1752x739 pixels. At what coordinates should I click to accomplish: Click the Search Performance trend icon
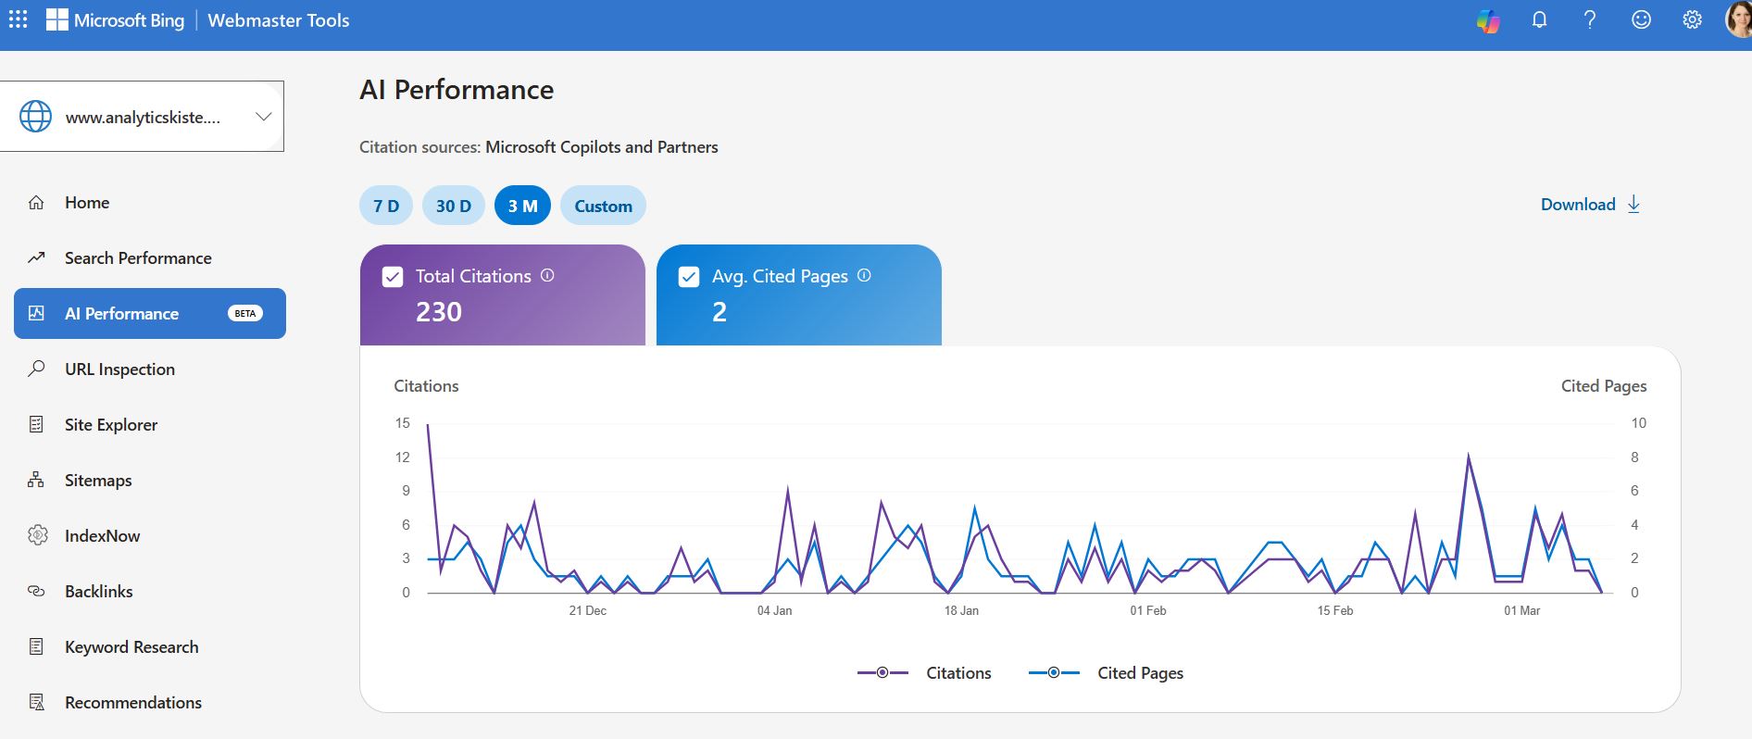click(36, 258)
